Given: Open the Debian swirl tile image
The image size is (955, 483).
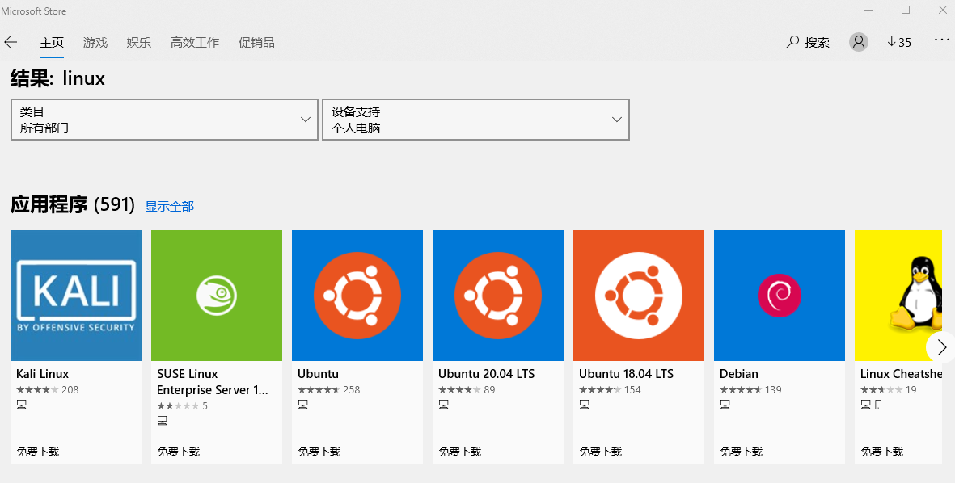Looking at the screenshot, I should pyautogui.click(x=780, y=295).
